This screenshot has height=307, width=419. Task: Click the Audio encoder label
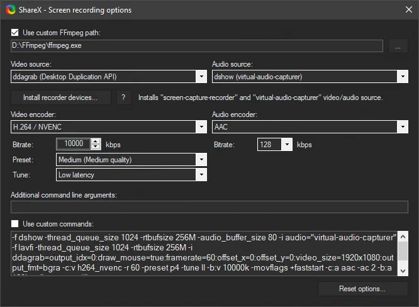tap(235, 114)
